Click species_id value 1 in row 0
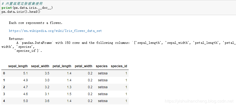This screenshot has width=236, height=106. coord(126,73)
